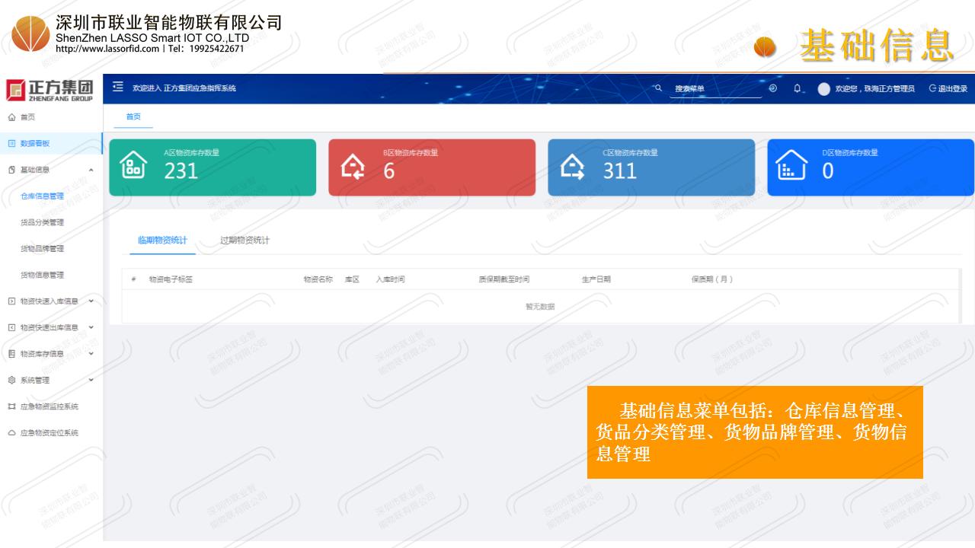Expand the 物资库存信息 submenu
The width and height of the screenshot is (975, 548).
(x=91, y=353)
